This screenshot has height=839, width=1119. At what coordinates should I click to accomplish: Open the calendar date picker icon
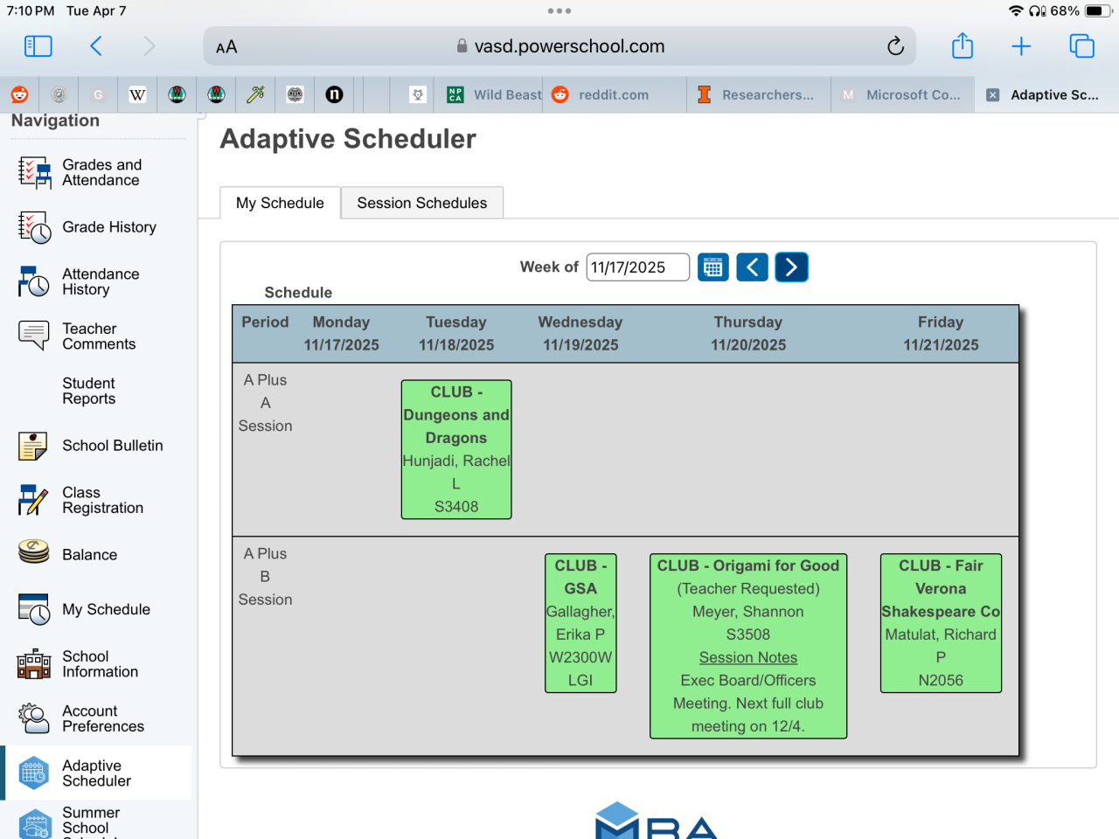coord(712,267)
